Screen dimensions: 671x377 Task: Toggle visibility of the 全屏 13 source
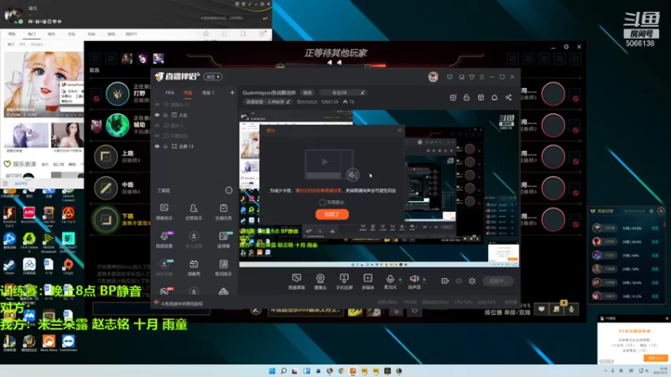(x=157, y=146)
